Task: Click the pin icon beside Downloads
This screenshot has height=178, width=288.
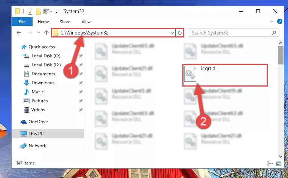Action: [81, 83]
